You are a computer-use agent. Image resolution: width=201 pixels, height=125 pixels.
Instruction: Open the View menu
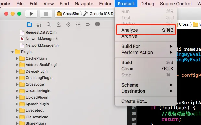click(x=49, y=4)
